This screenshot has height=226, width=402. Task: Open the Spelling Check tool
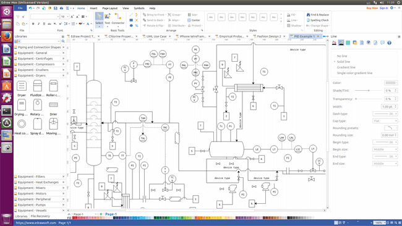tap(317, 20)
